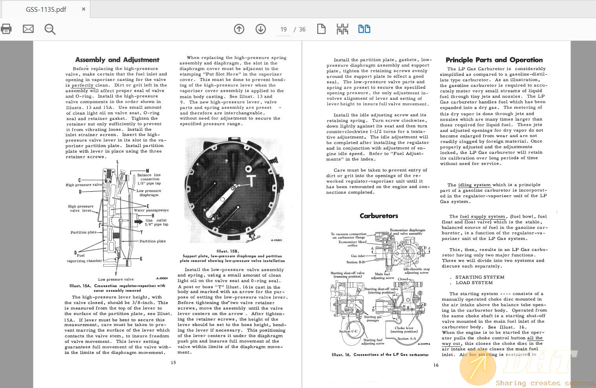Go to next page with down arrow
The image size is (596, 388).
click(261, 29)
